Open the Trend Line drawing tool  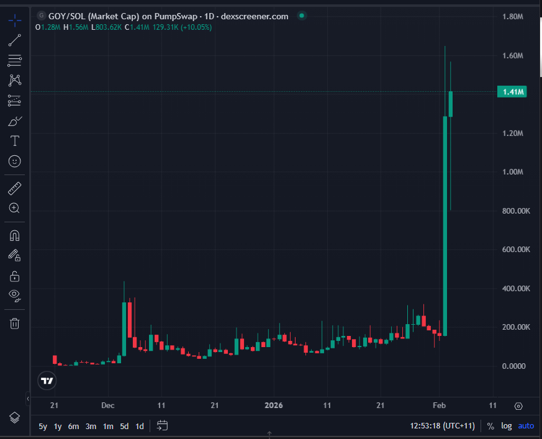tap(14, 40)
